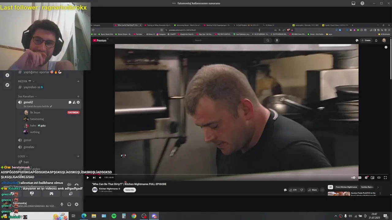Open Spotify from Windows taskbar
The width and height of the screenshot is (392, 220).
(114, 216)
